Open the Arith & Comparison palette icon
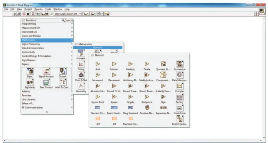268x143 pixels. point(63,82)
